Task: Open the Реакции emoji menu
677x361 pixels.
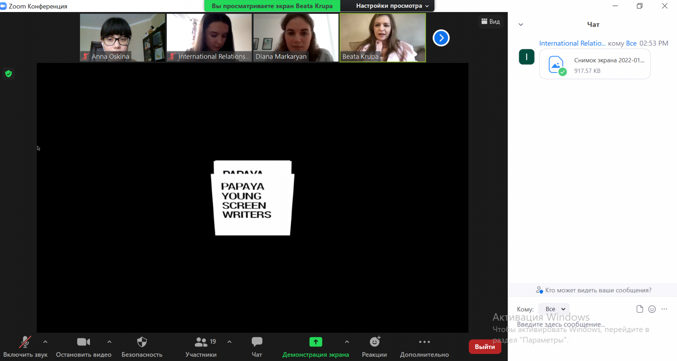Action: pos(374,347)
